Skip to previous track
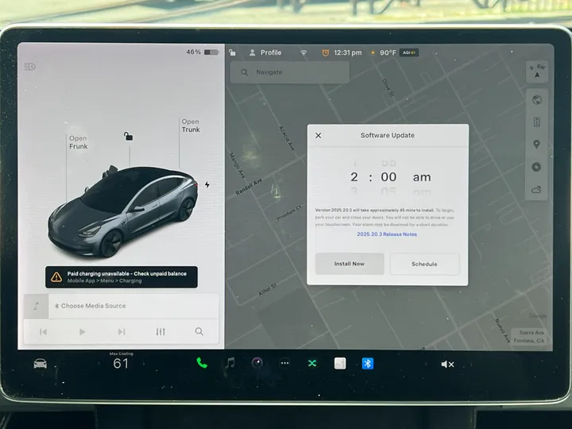 click(43, 331)
